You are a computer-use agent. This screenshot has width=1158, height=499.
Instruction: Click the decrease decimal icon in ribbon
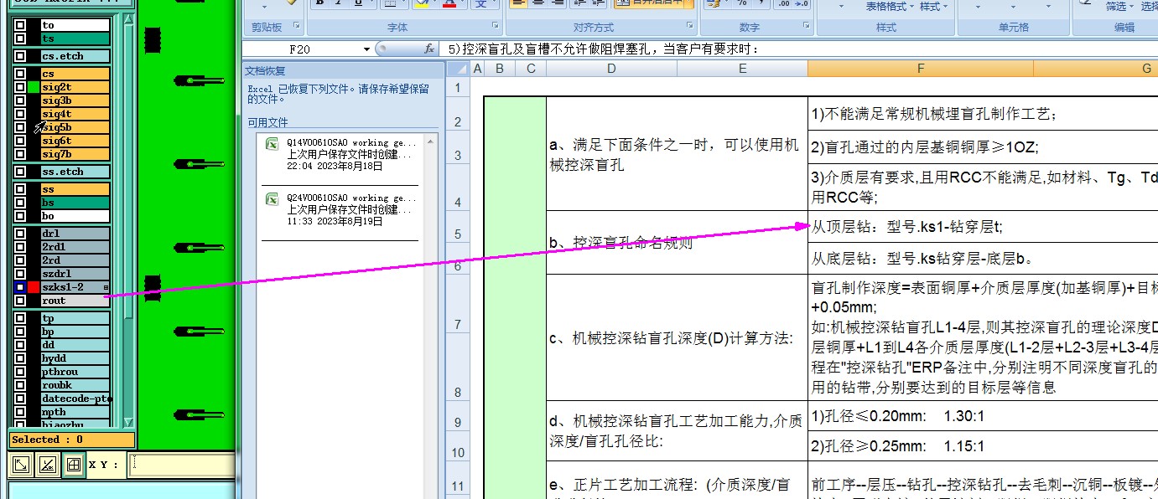point(801,3)
